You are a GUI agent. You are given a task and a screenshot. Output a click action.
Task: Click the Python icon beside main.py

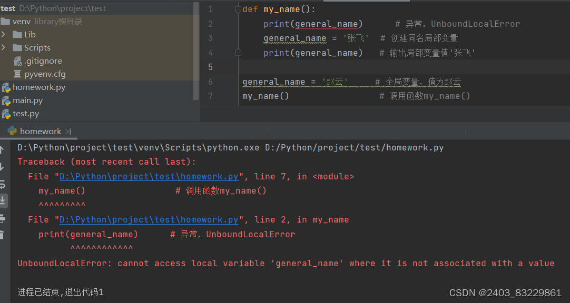(x=5, y=101)
